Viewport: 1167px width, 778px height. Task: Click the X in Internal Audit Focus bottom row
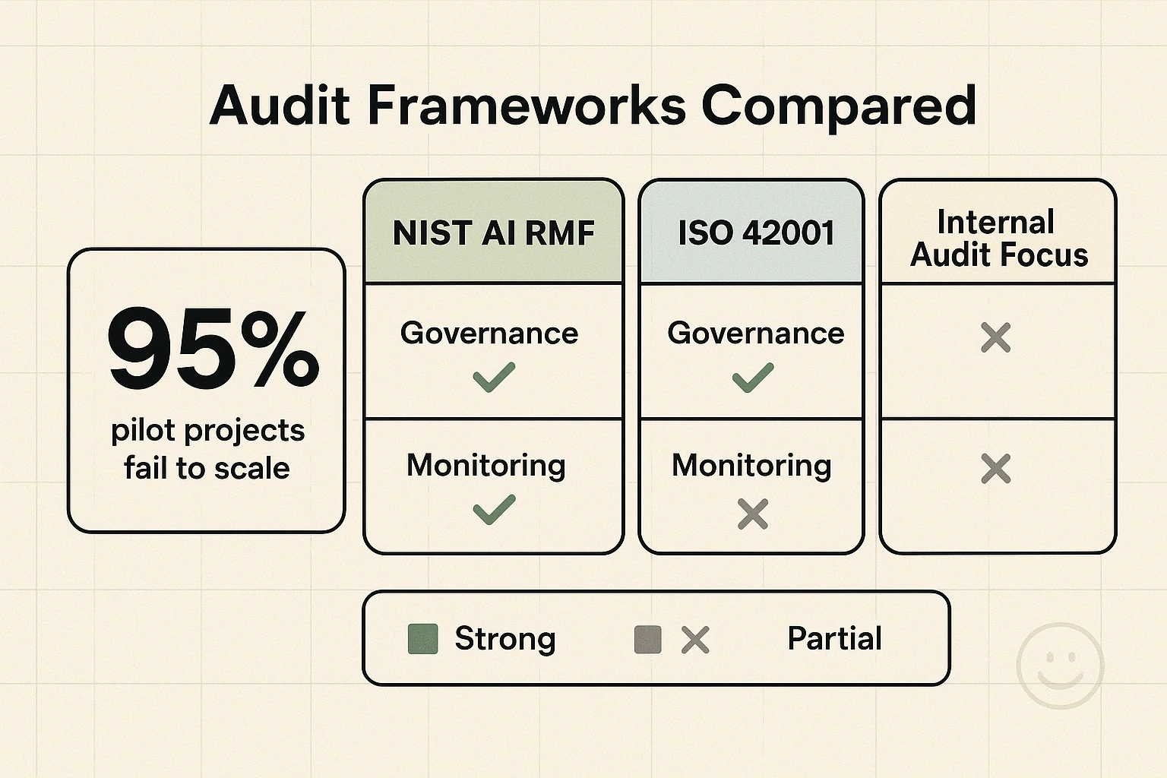(x=996, y=469)
